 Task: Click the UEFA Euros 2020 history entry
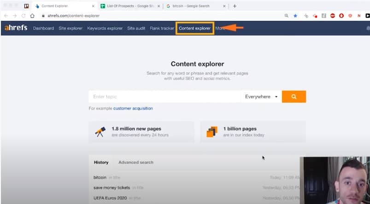tap(110, 198)
